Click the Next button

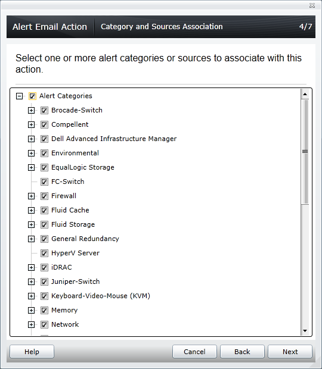[x=290, y=352]
